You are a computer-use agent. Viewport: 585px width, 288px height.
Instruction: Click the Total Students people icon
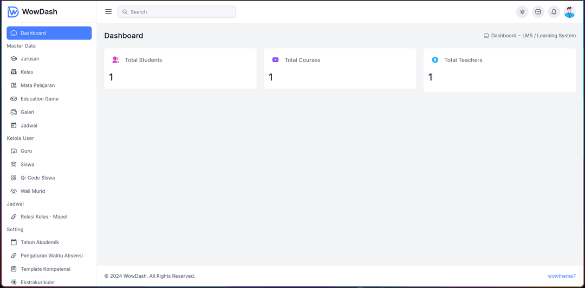(116, 60)
